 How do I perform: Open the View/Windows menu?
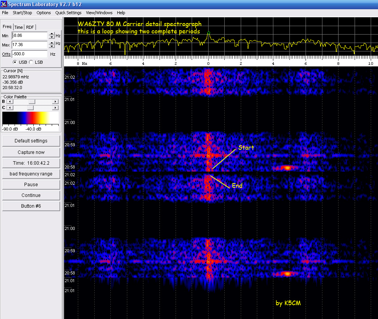coord(99,13)
